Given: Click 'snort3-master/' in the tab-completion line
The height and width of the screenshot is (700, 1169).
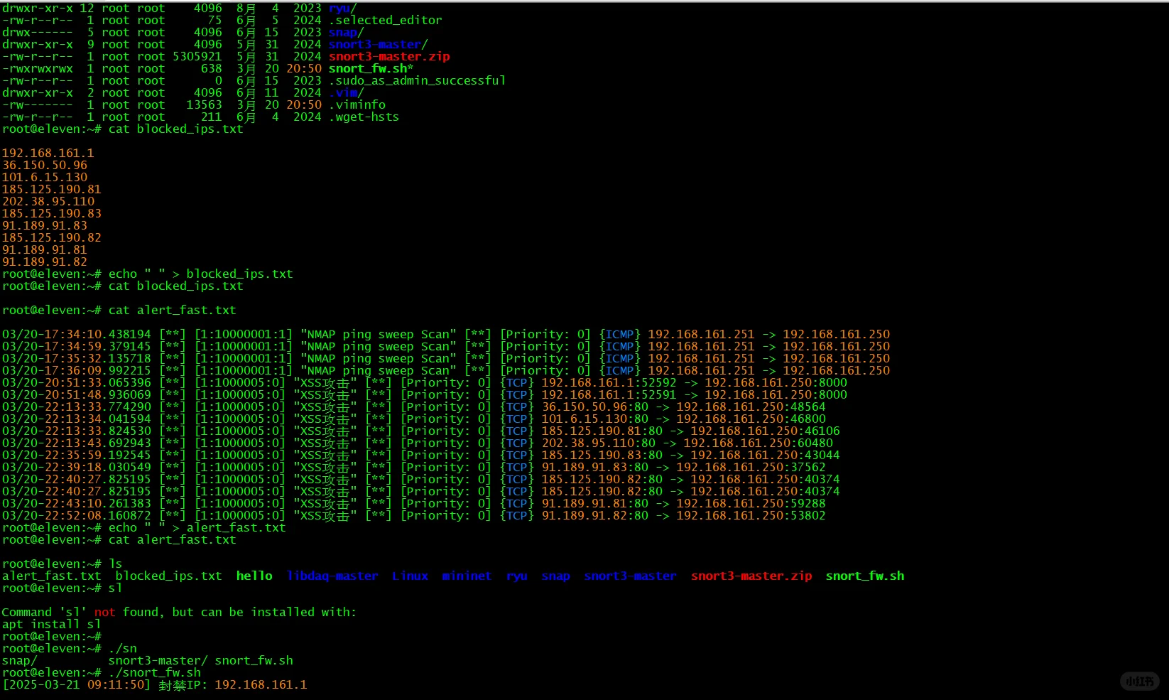Looking at the screenshot, I should [158, 660].
